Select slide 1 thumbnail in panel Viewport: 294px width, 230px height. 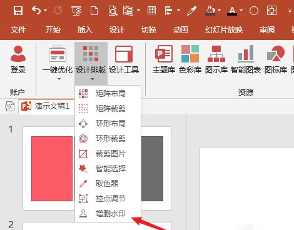[97, 168]
